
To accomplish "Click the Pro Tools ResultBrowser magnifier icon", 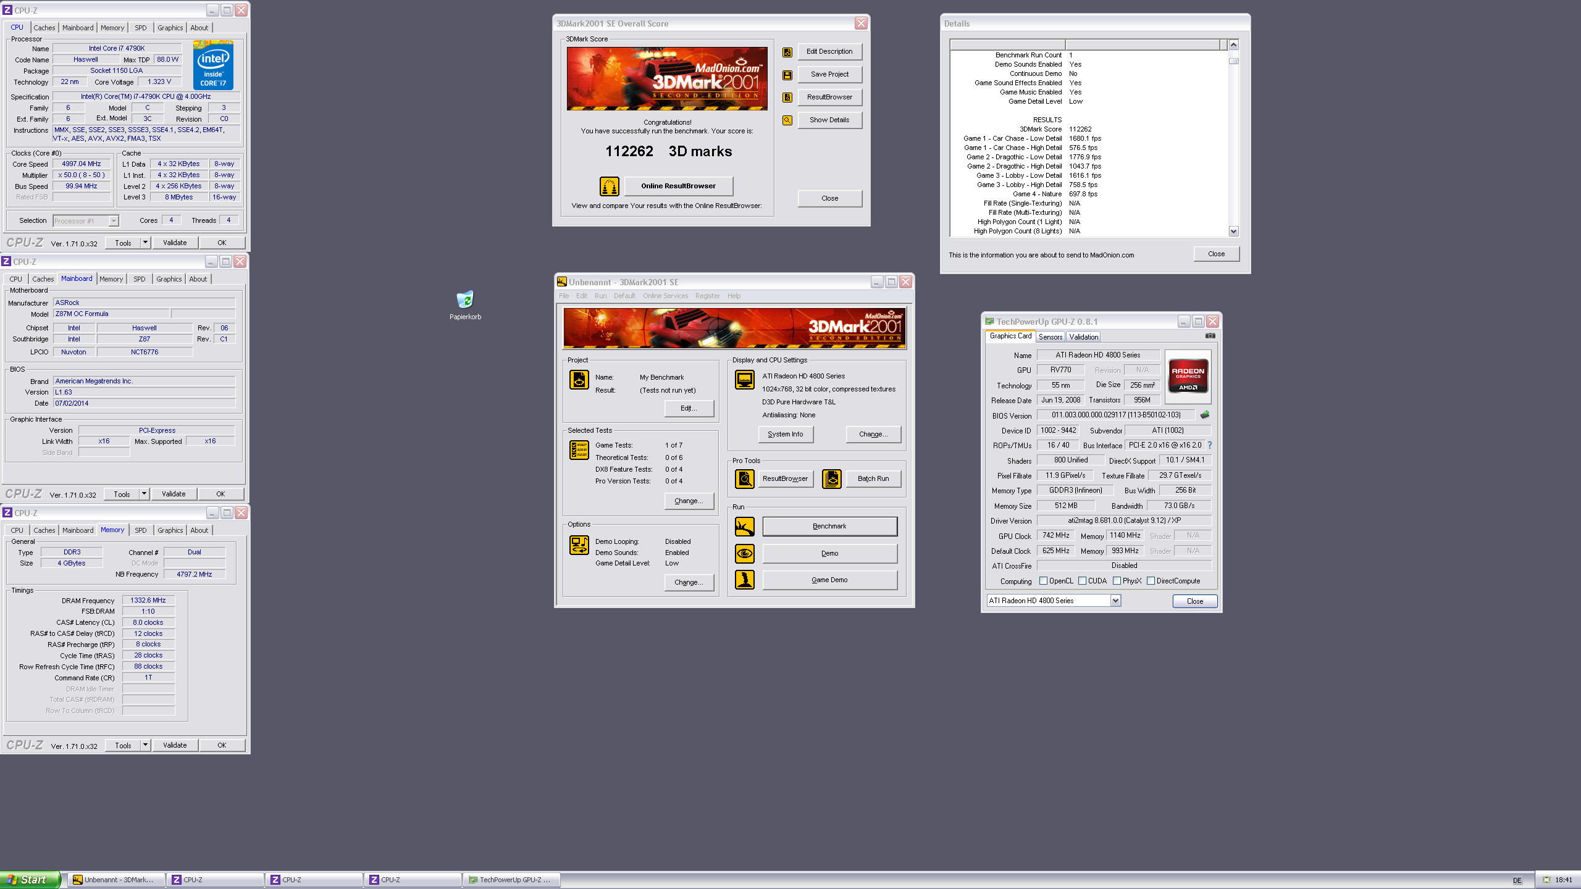I will click(x=745, y=478).
